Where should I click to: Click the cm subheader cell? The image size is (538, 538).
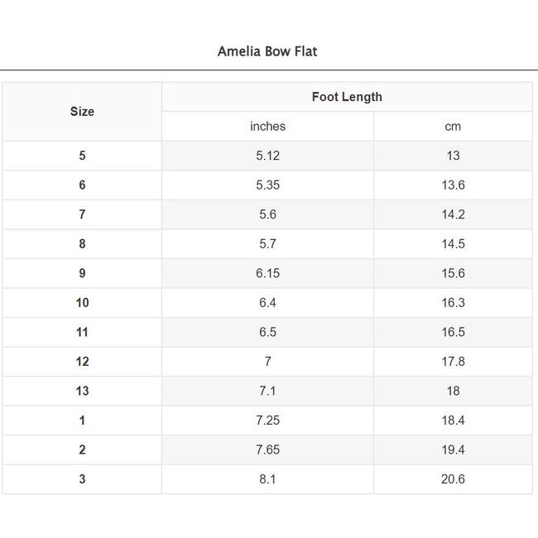(453, 127)
